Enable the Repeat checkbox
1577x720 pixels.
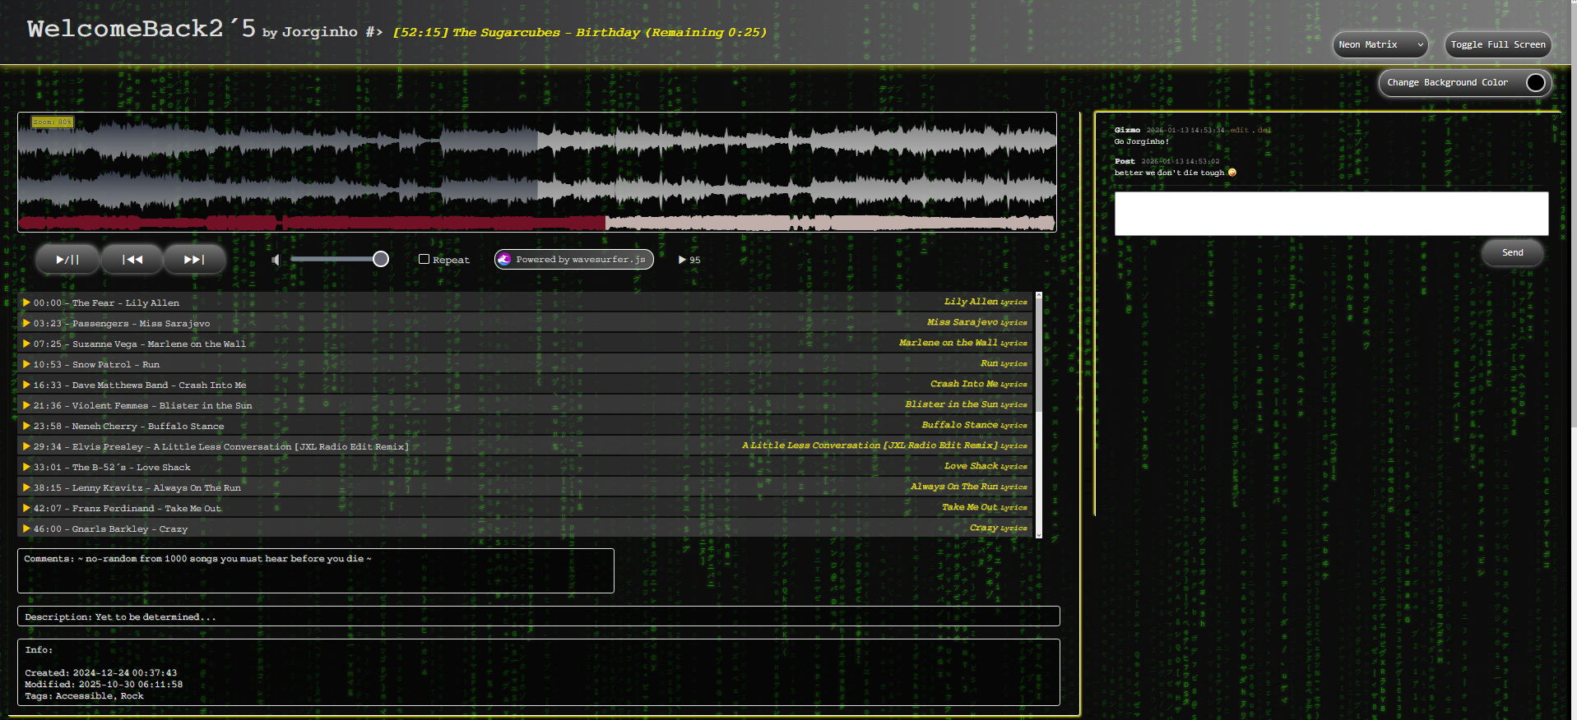[x=424, y=259]
